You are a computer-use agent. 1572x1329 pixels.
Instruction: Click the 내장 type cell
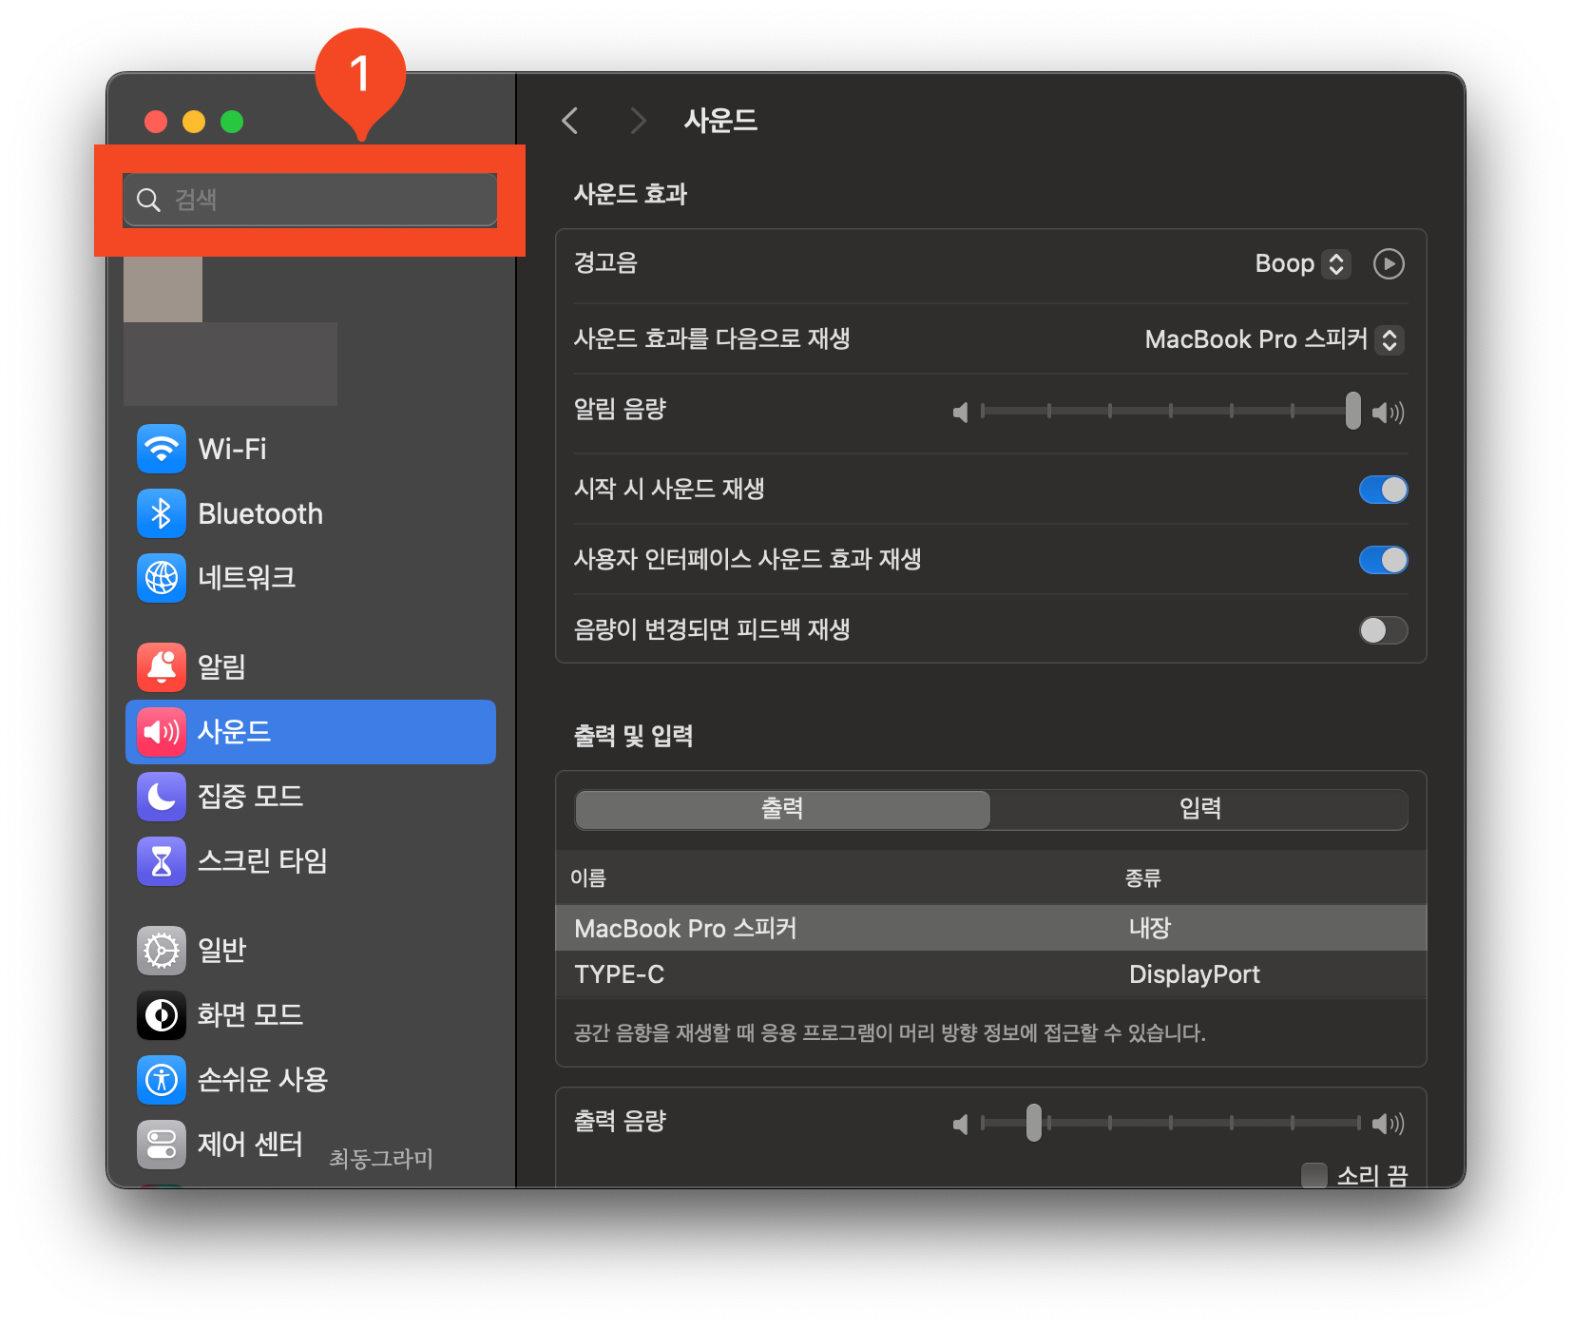(1150, 929)
